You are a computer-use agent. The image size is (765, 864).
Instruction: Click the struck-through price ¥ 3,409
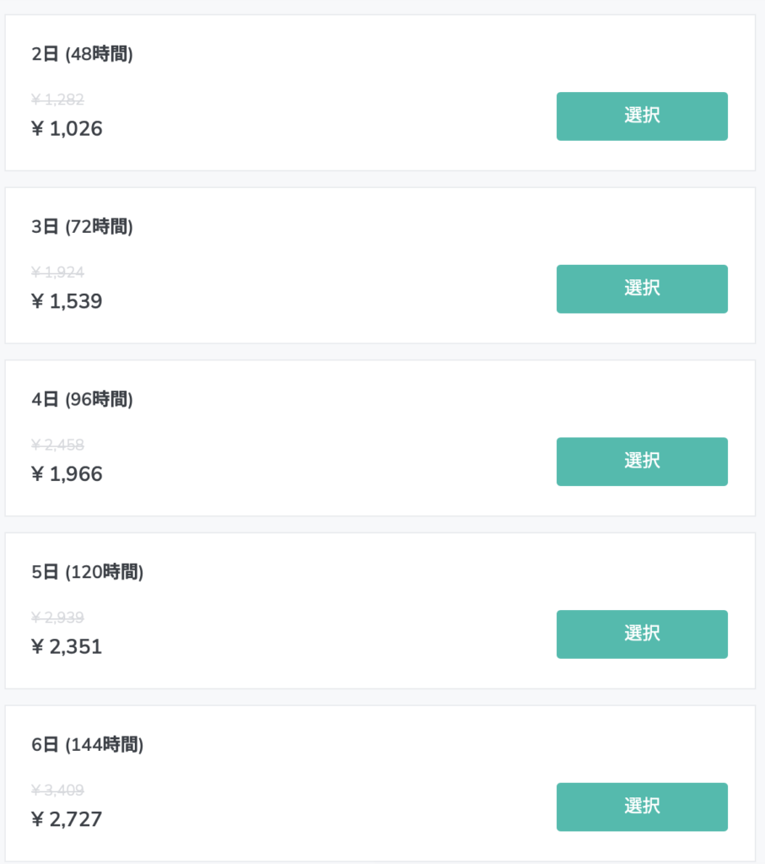coord(58,790)
